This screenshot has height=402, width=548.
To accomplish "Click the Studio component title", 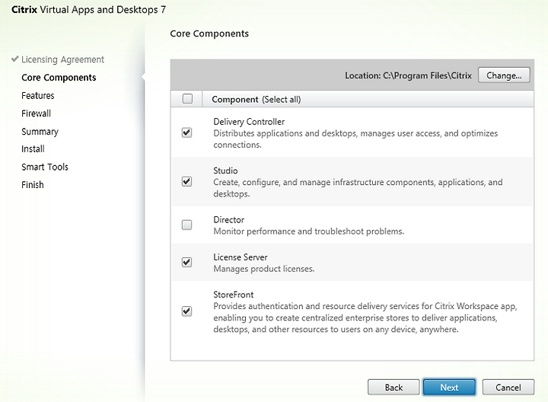I will tap(225, 171).
